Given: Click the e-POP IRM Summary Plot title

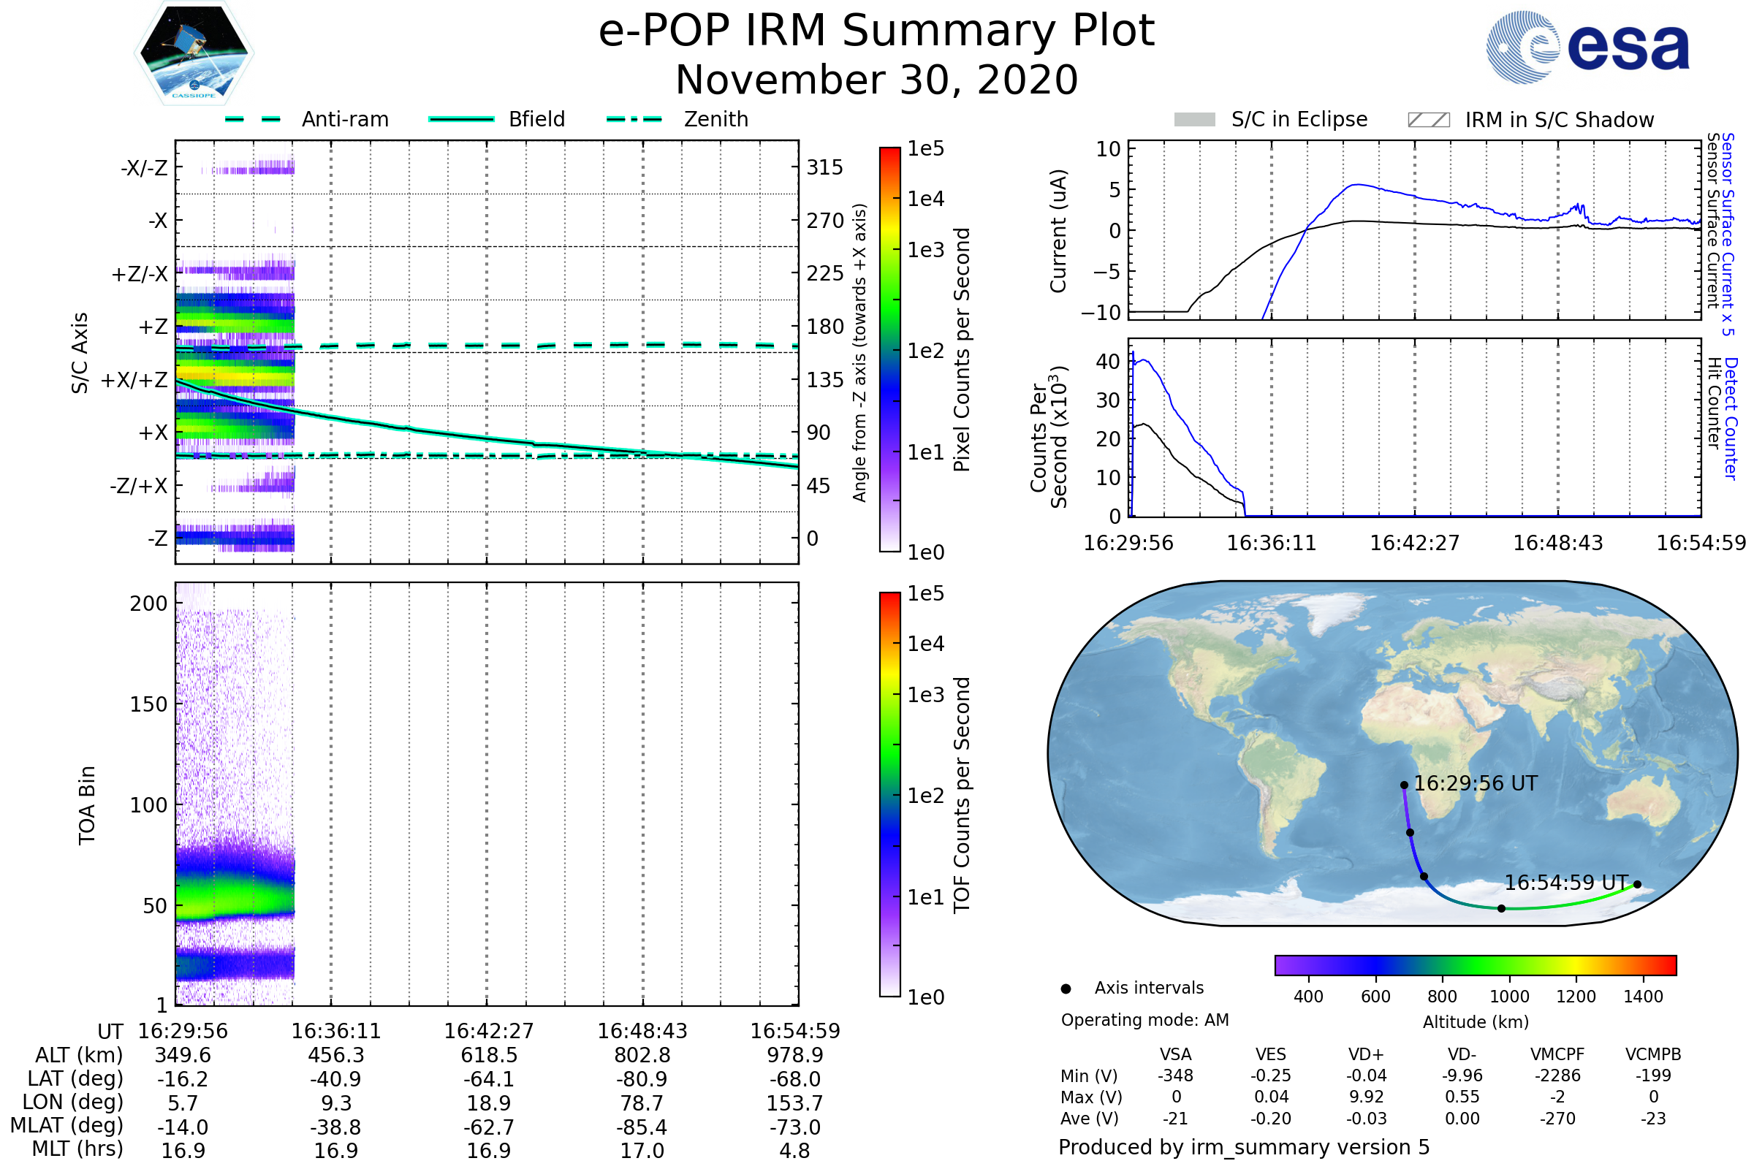Looking at the screenshot, I should [x=876, y=31].
